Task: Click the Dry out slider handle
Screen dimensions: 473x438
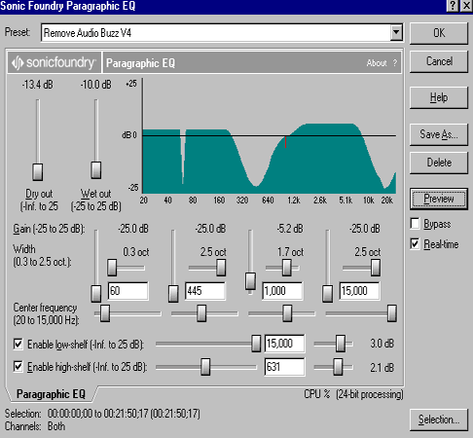Action: pos(38,172)
